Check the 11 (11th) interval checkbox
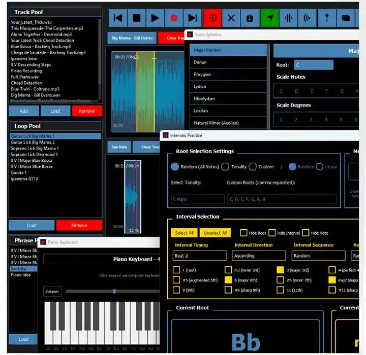 point(280,290)
